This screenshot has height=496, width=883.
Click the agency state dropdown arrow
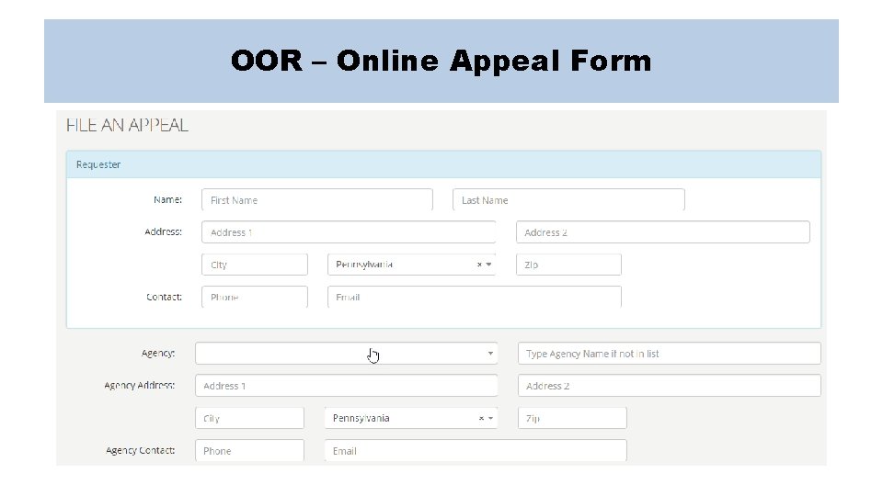click(x=490, y=418)
